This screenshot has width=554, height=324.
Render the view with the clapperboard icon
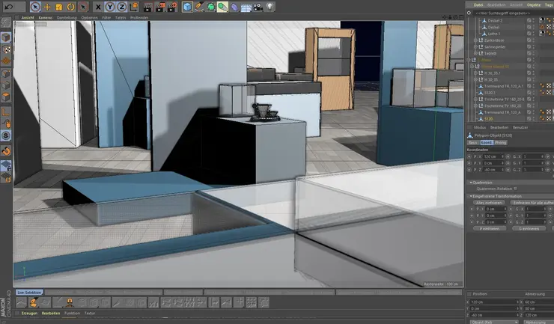[x=146, y=7]
